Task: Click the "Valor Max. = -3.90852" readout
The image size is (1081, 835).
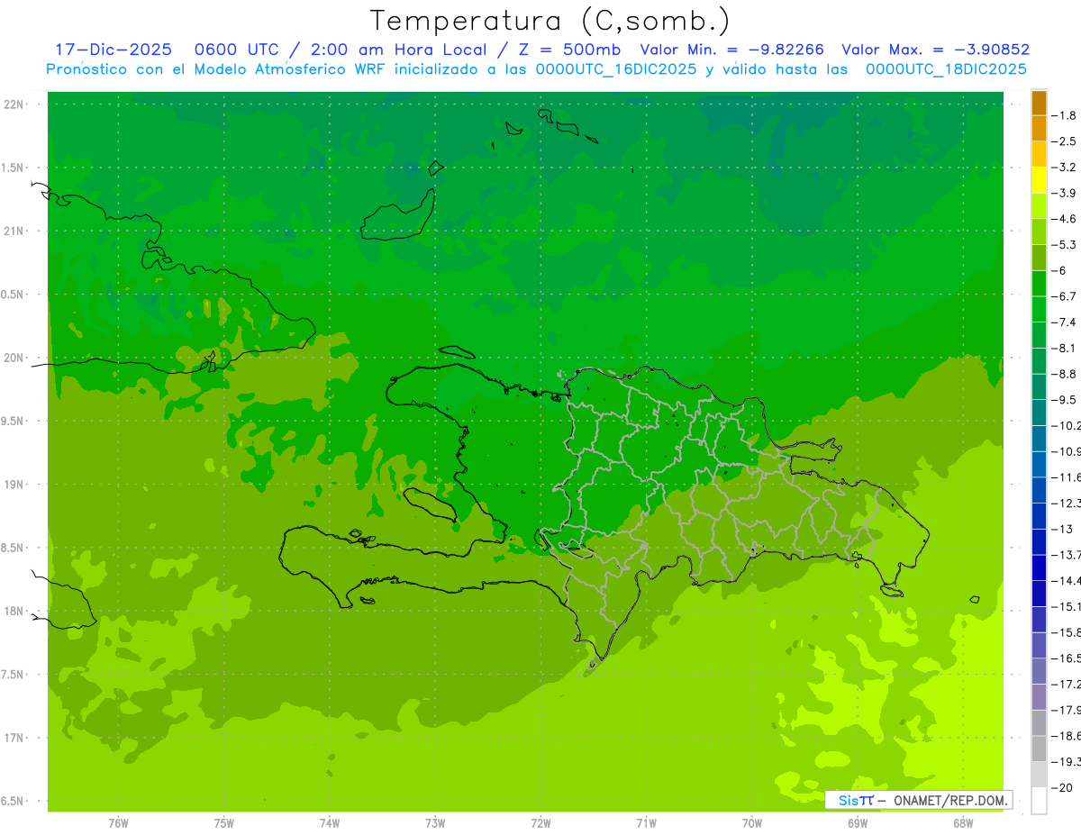Action: tap(935, 50)
